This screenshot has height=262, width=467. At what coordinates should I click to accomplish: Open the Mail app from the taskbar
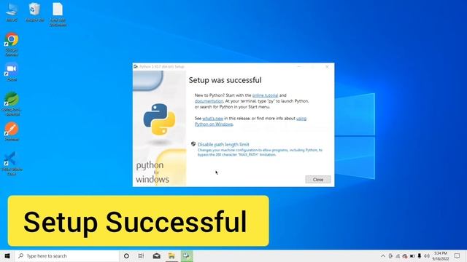(x=156, y=255)
